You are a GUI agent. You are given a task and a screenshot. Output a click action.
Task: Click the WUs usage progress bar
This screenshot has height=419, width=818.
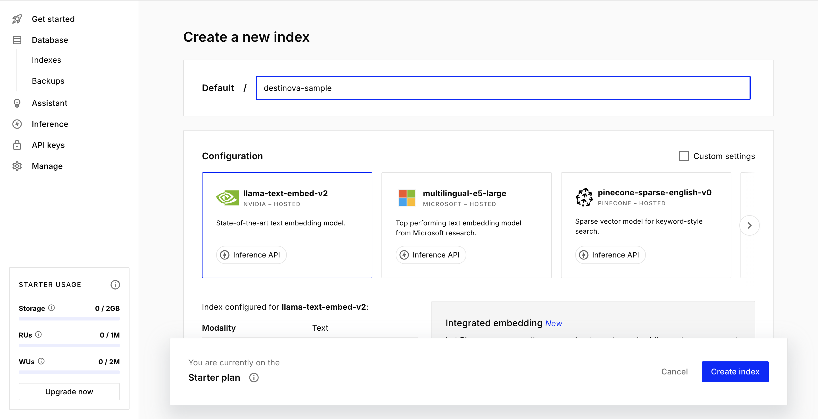[x=69, y=372]
